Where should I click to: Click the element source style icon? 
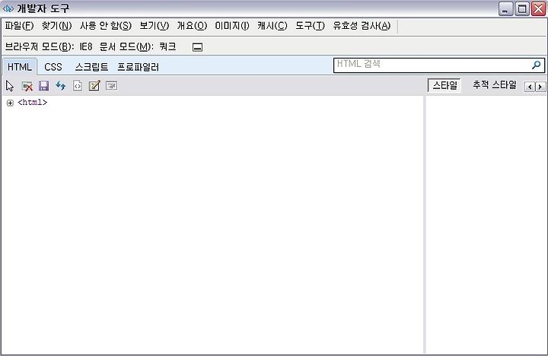[x=77, y=86]
